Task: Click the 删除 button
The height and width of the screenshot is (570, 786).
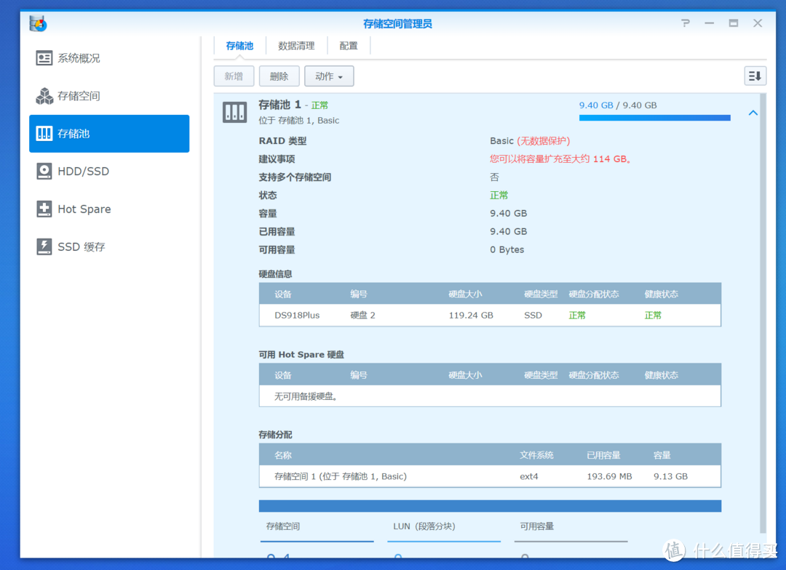Action: pos(279,76)
